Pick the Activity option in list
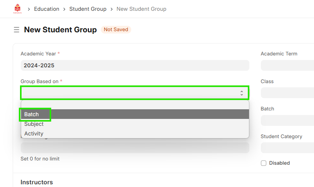314x187 pixels. click(34, 134)
